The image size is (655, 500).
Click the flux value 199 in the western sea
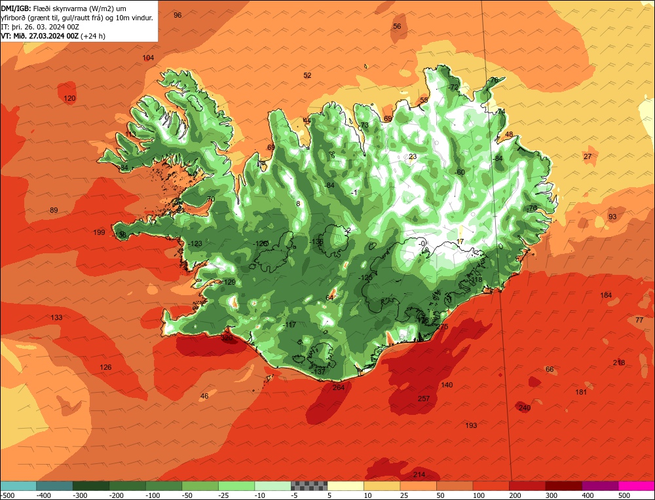pyautogui.click(x=99, y=232)
